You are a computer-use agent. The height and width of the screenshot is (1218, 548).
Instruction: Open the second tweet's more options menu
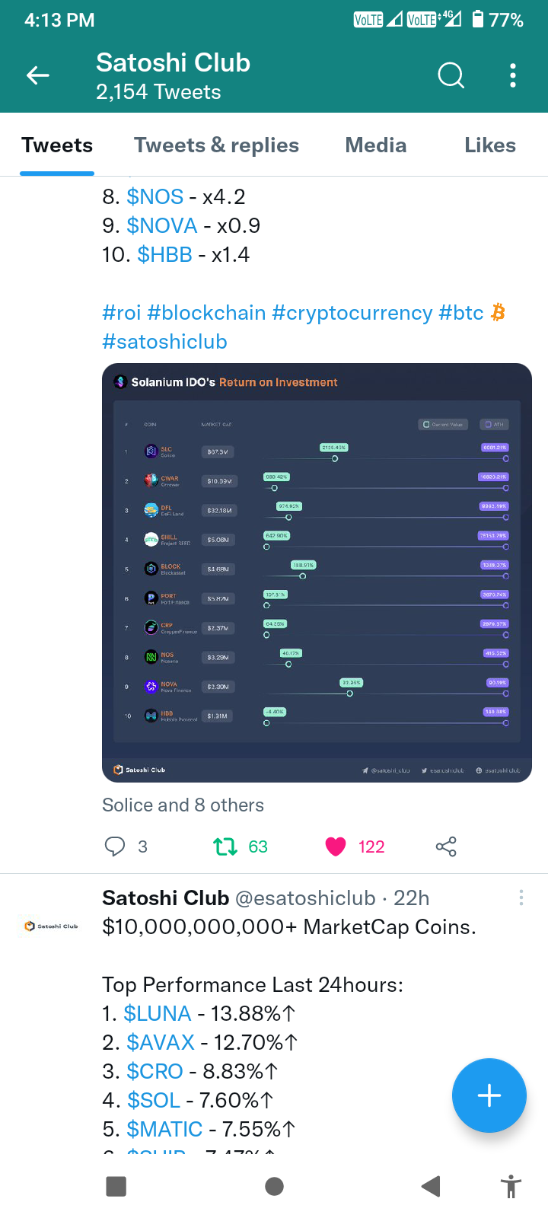point(521,898)
